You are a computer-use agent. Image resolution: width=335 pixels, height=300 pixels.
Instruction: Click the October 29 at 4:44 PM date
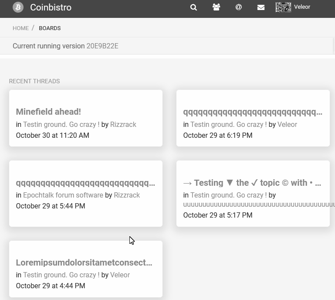pos(51,286)
